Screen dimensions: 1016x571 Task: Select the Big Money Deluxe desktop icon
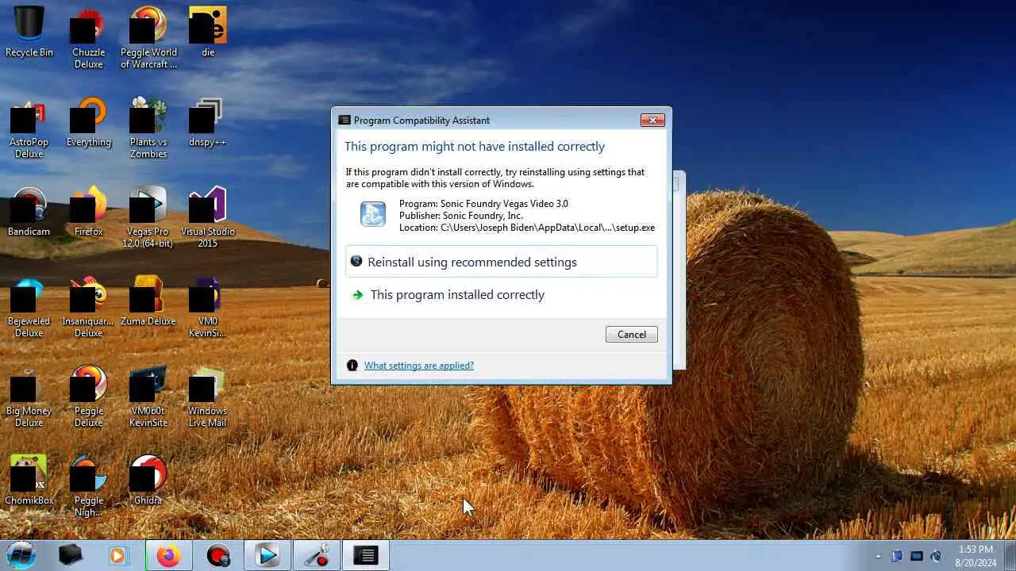(29, 397)
